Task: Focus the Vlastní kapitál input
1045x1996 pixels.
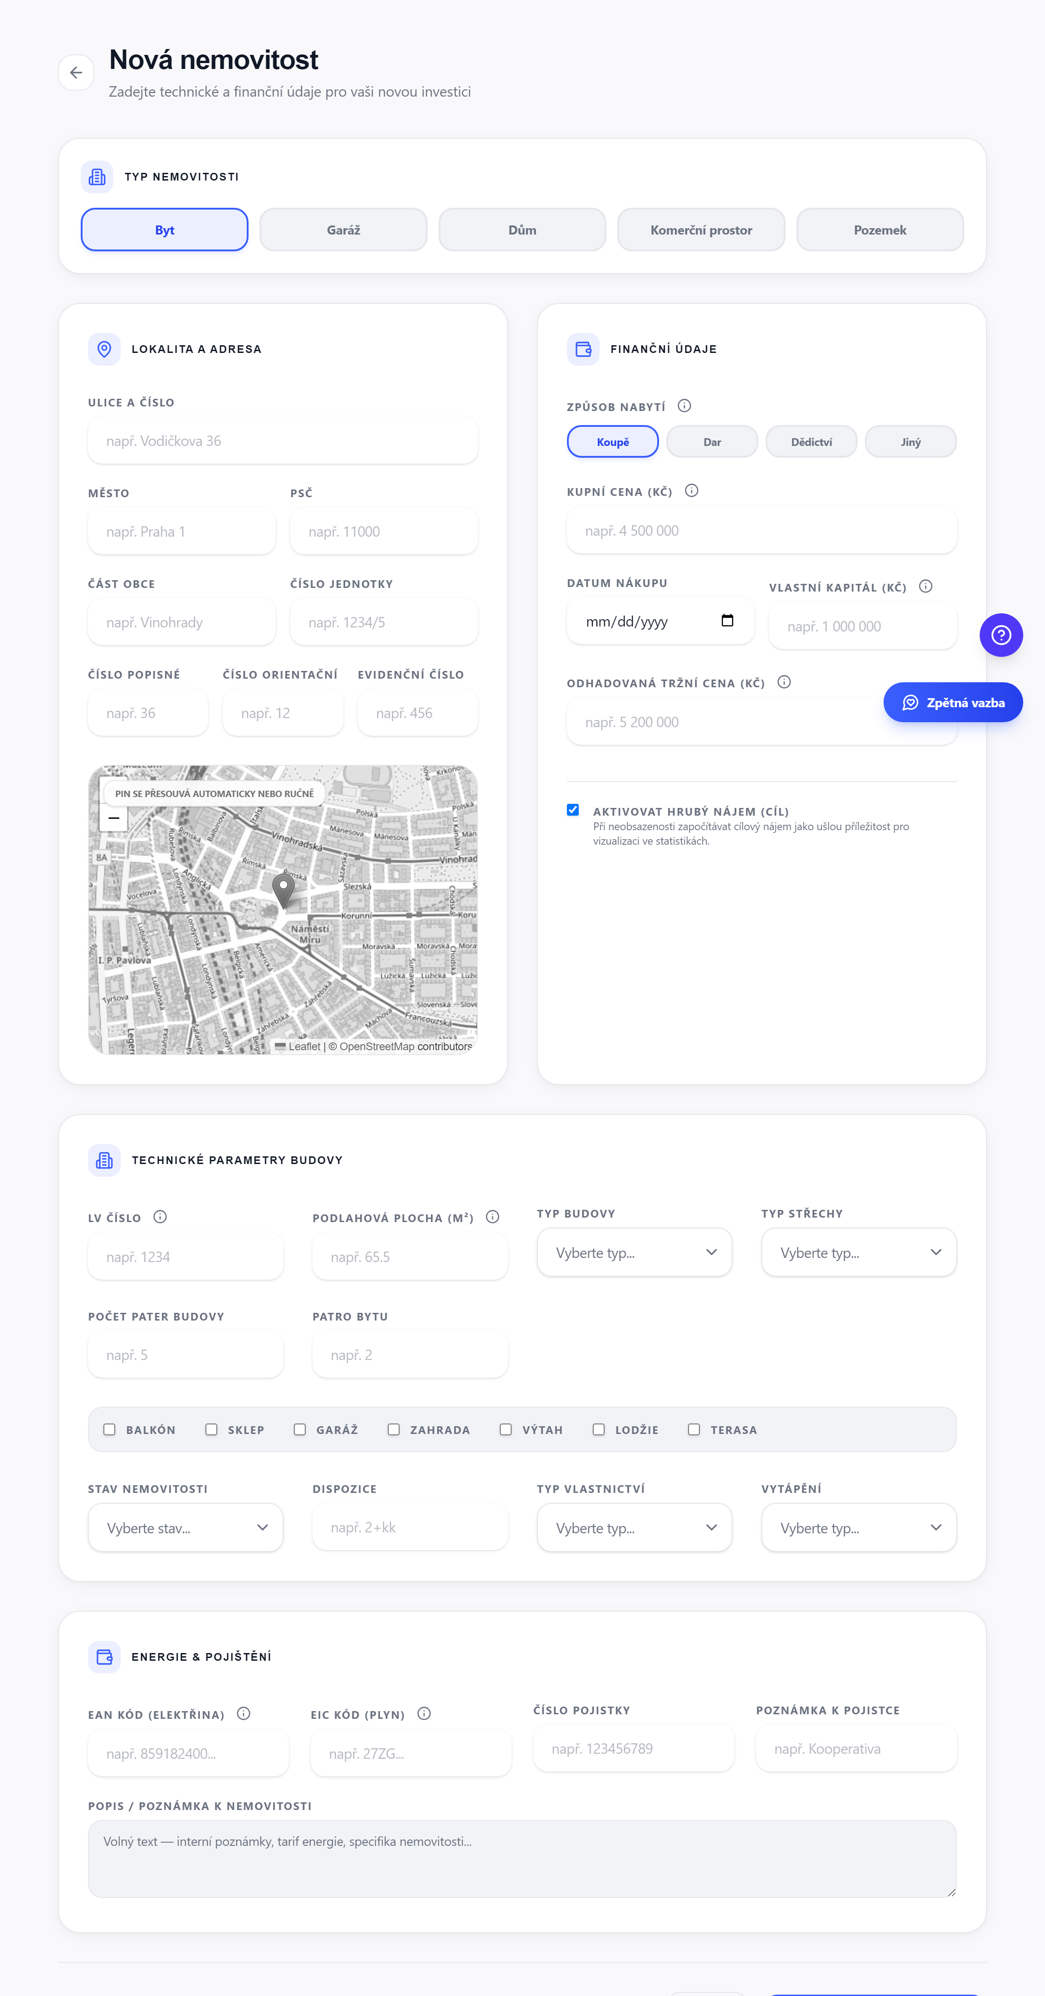Action: [x=863, y=626]
